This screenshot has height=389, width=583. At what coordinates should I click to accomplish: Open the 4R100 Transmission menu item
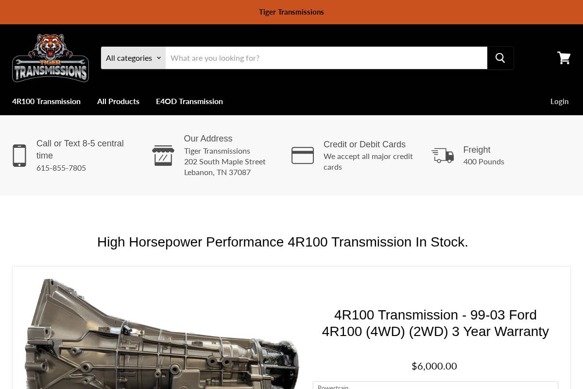[46, 101]
